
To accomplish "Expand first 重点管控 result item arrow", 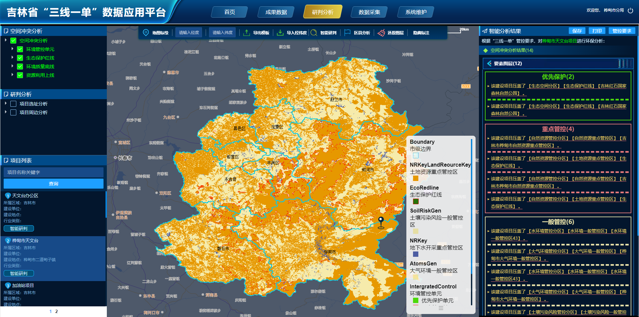I will point(488,138).
